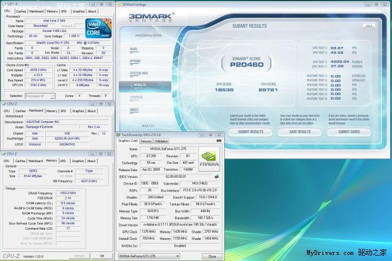
Task: Click the BIOS Version field 62.00.60.00.01
Action: 176,177
